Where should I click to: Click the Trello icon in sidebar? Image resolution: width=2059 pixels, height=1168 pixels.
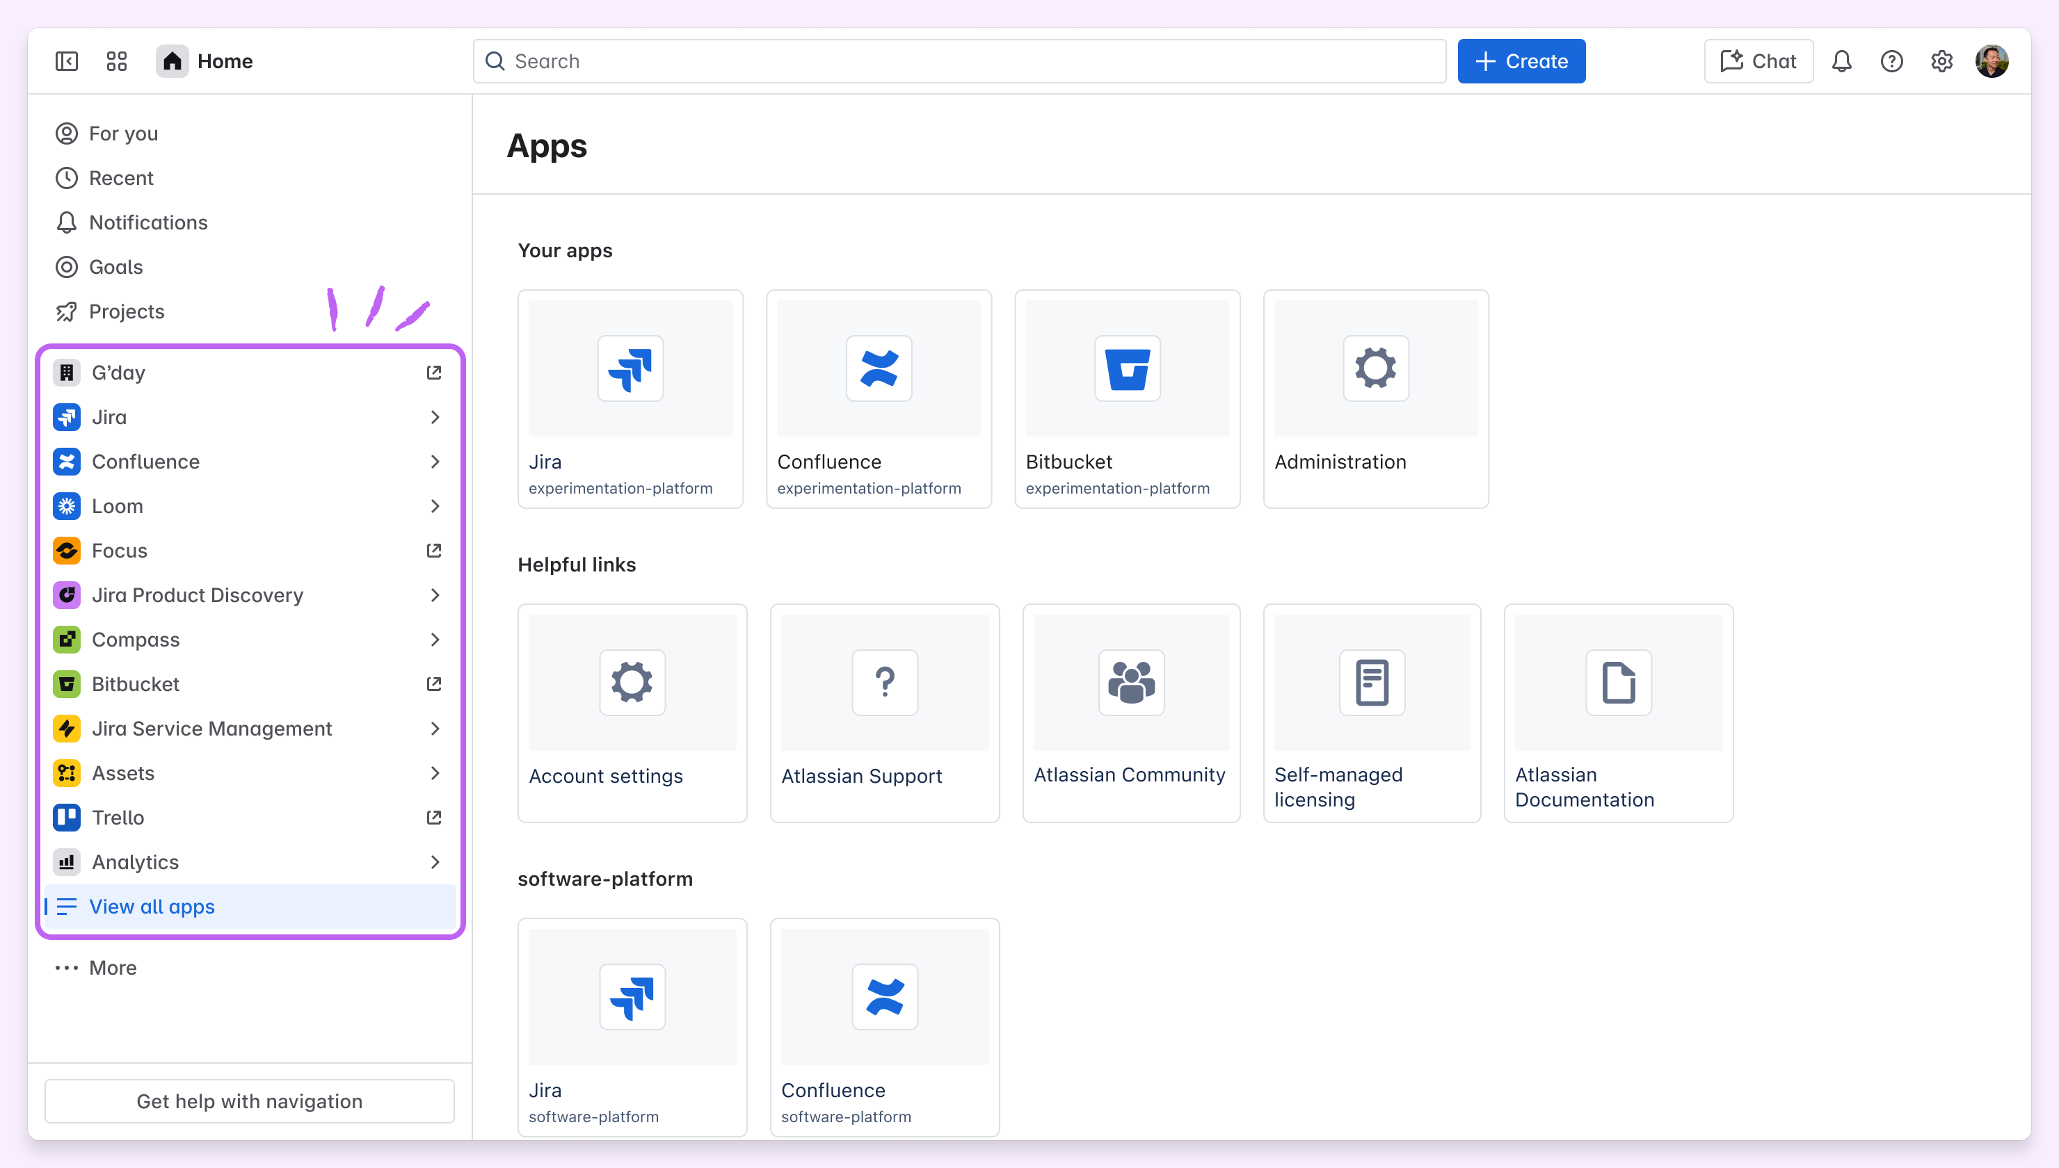[67, 818]
